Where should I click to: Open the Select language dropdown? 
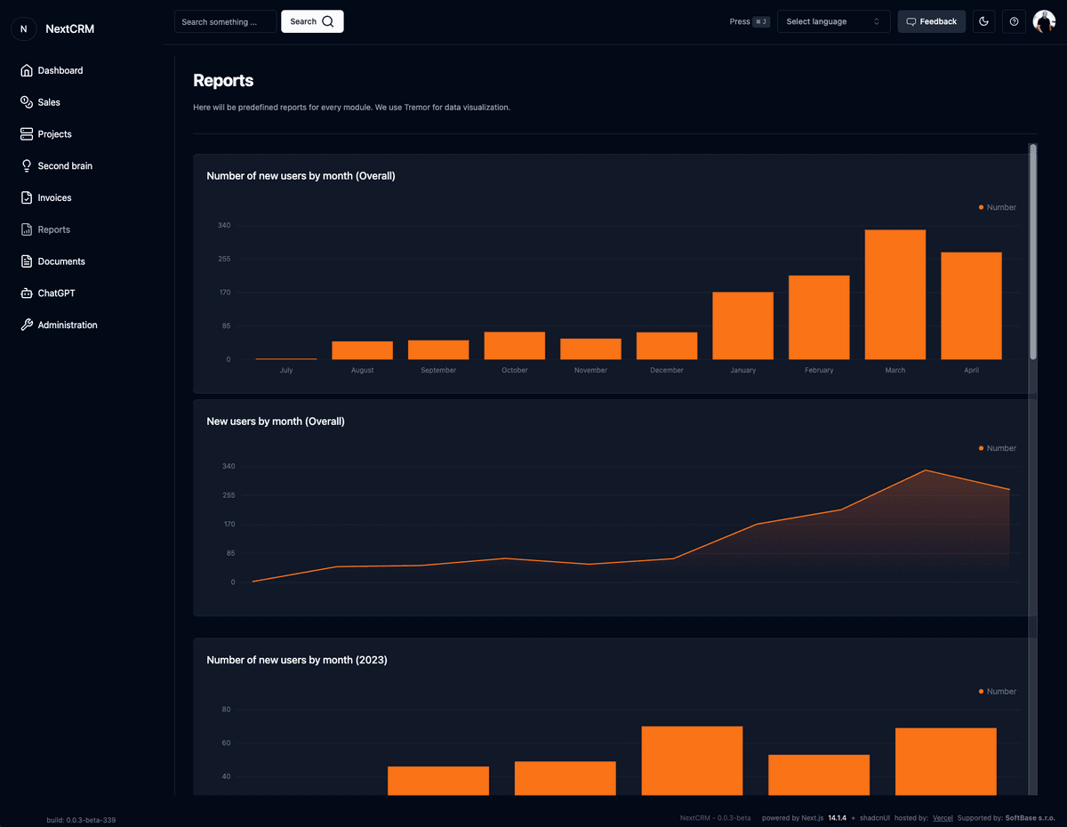pyautogui.click(x=833, y=21)
